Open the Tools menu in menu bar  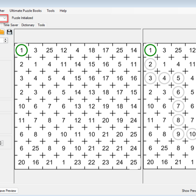click(51, 11)
